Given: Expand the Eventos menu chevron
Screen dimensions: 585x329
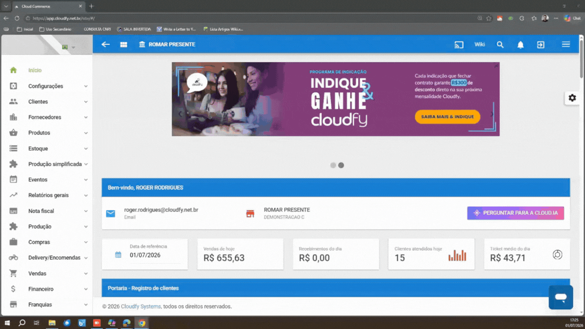Looking at the screenshot, I should 86,180.
